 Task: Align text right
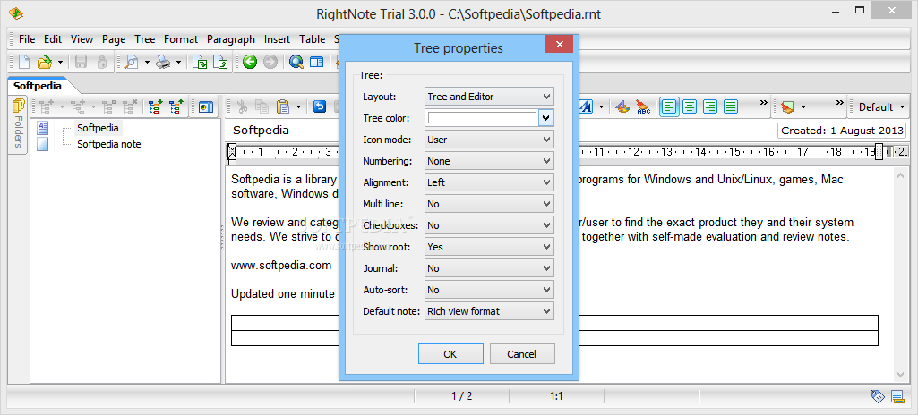710,106
